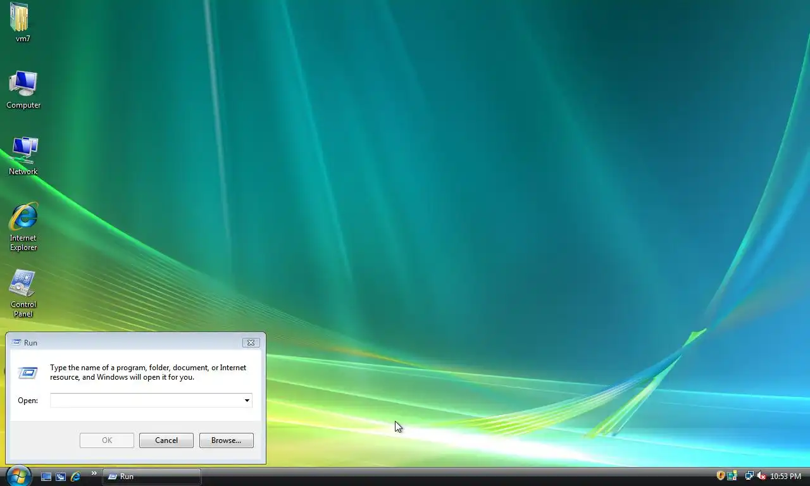The image size is (810, 486).
Task: Close the Run dialog with its X button
Action: coord(251,342)
